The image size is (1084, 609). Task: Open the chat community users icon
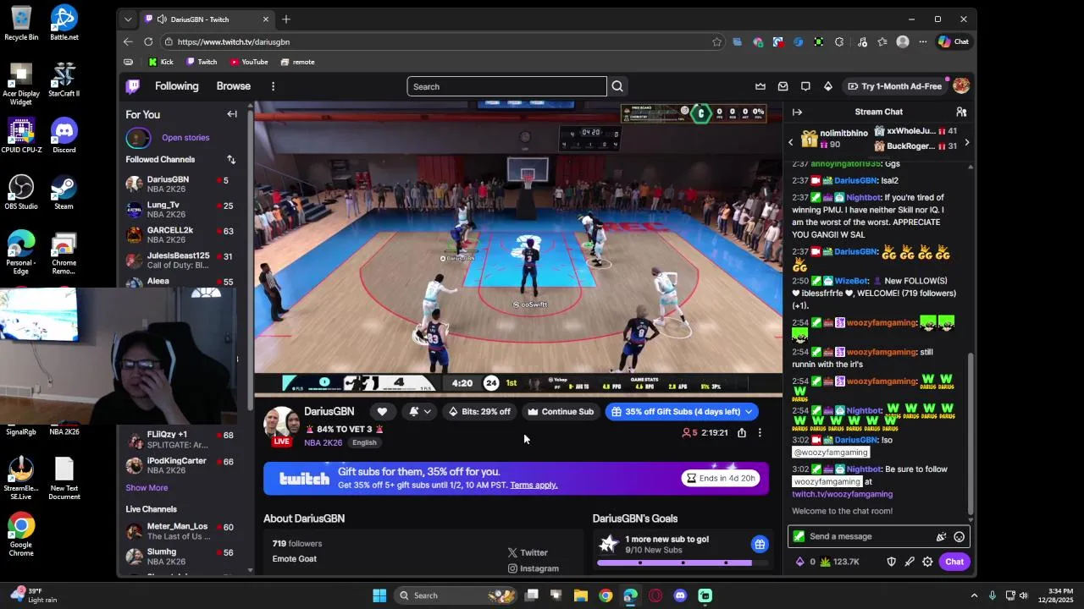(x=961, y=112)
